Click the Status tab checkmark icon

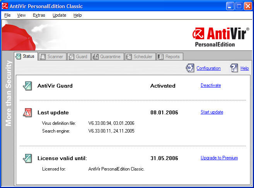point(18,56)
